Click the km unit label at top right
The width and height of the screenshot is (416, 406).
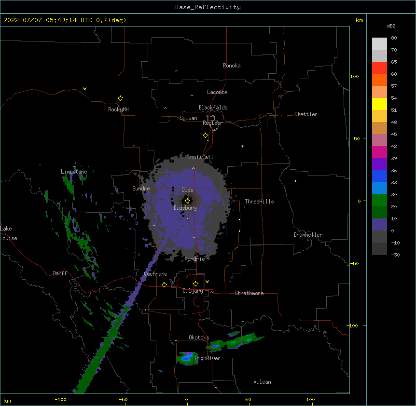click(360, 20)
